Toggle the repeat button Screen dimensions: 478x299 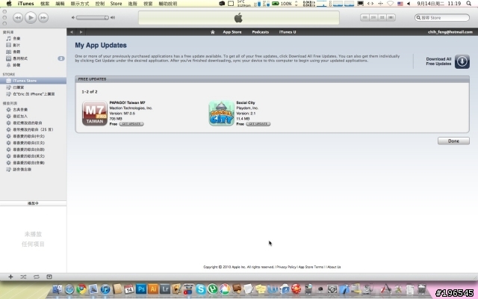click(x=37, y=277)
